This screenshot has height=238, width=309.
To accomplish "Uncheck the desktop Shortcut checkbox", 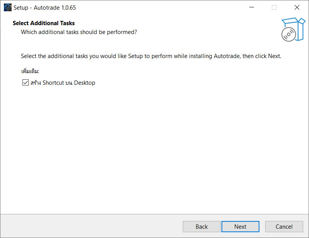I will pos(26,82).
